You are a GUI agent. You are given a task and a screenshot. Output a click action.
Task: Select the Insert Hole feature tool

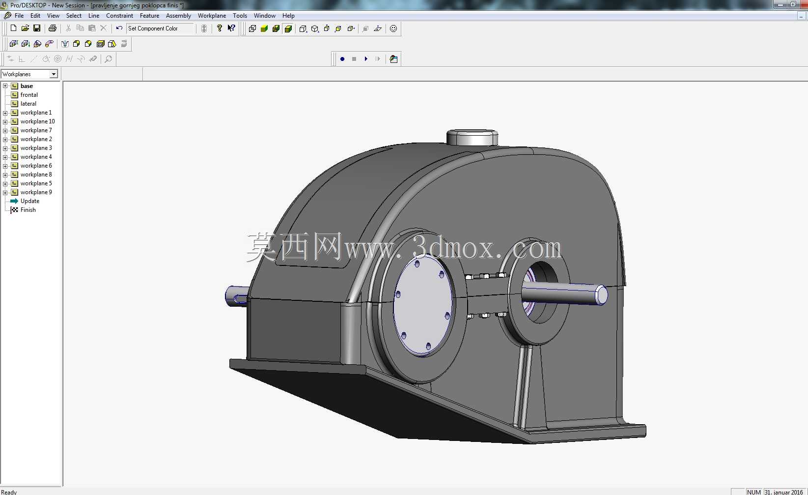click(x=65, y=44)
